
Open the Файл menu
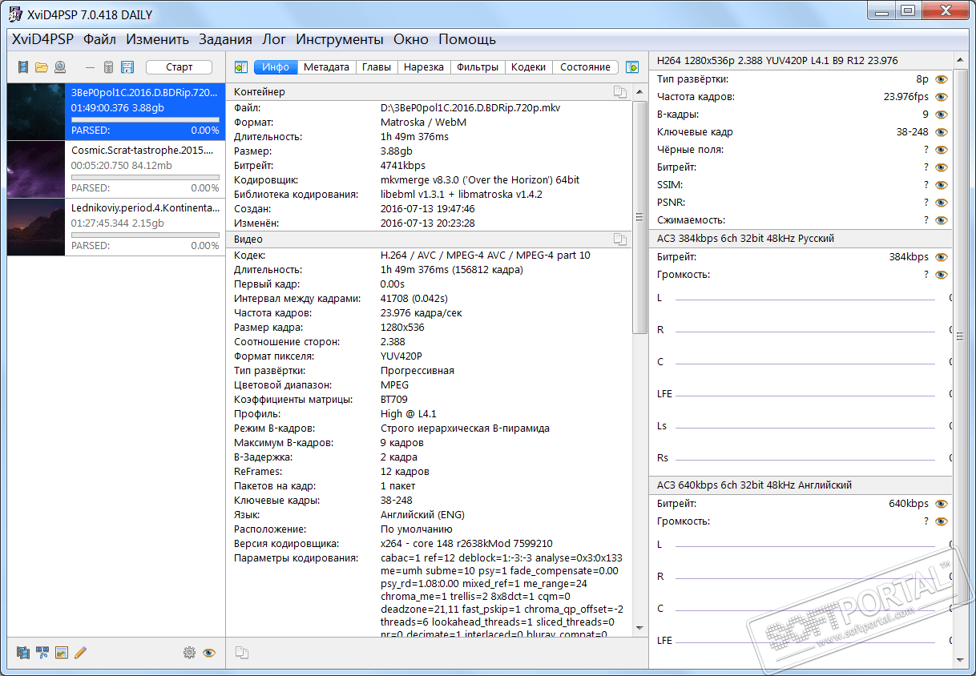[x=99, y=39]
